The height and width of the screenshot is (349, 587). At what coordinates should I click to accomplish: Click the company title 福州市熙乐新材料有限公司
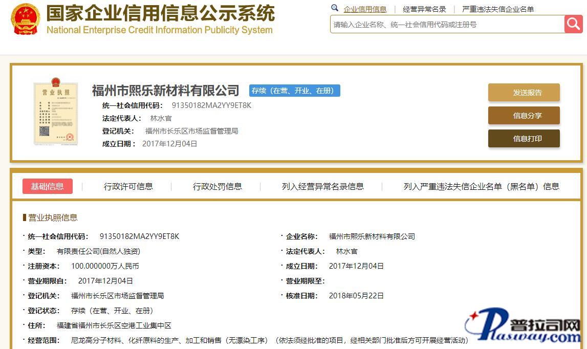point(165,91)
